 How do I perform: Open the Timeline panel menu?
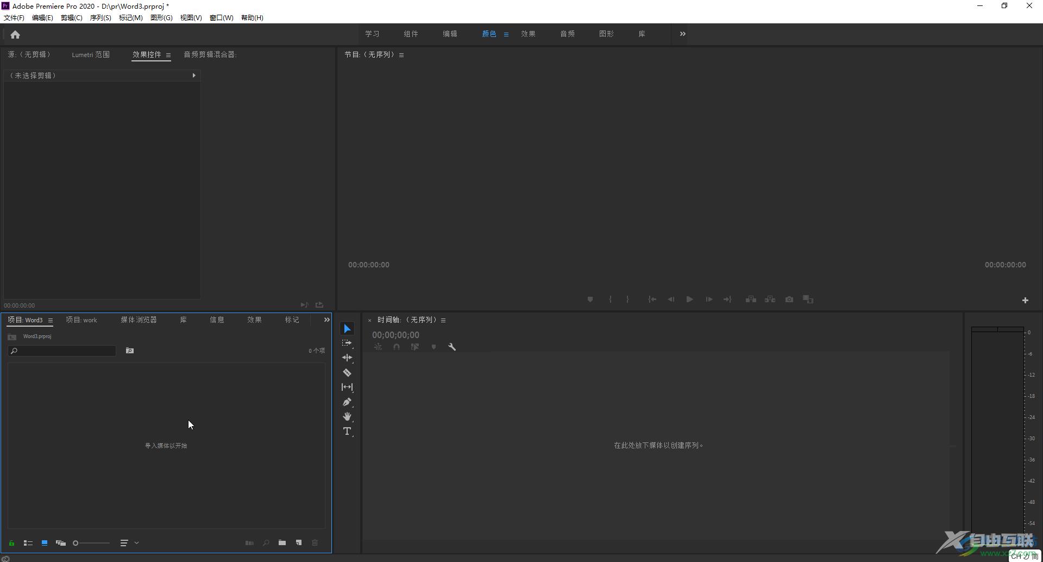point(443,320)
